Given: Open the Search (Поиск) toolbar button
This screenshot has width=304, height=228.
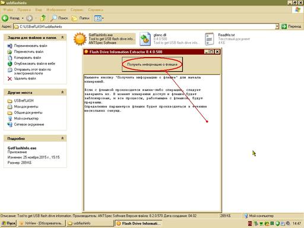Looking at the screenshot, I should (59, 18).
